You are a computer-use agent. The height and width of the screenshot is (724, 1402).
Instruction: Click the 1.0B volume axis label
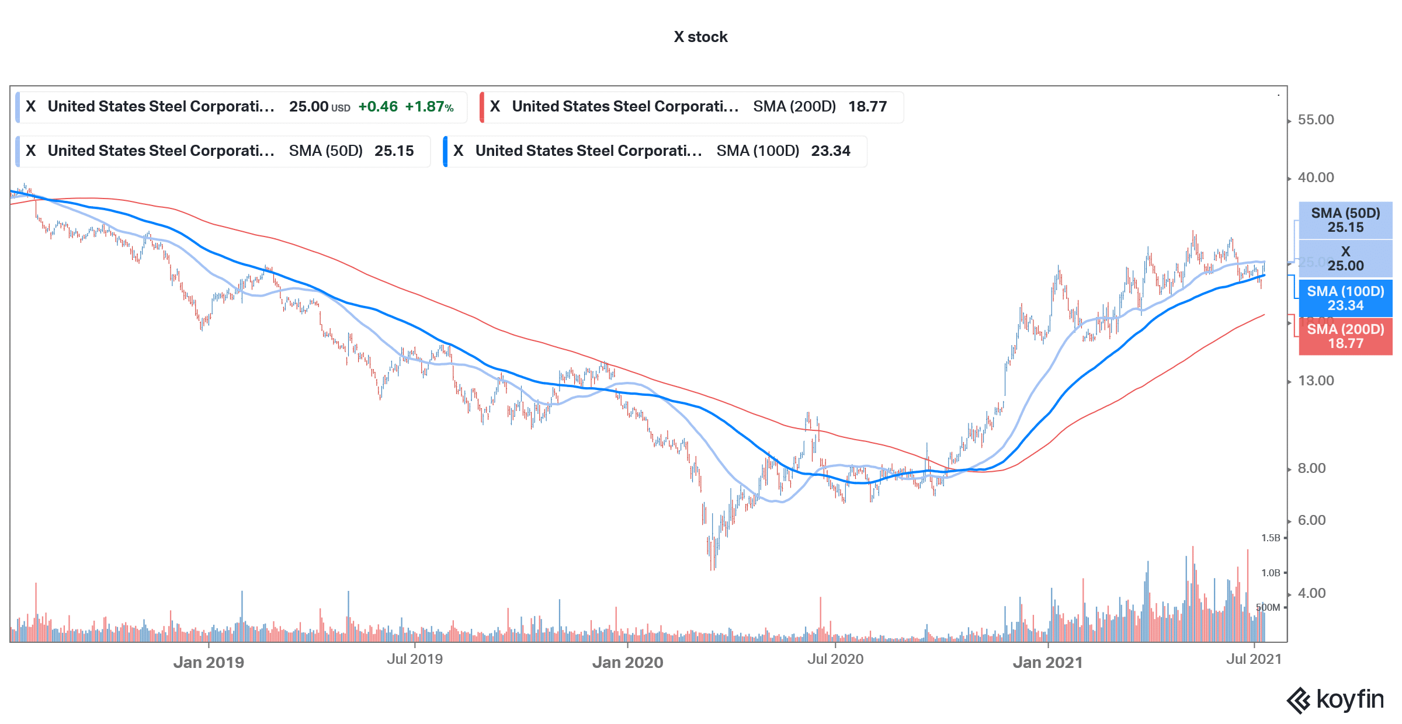tap(1271, 573)
